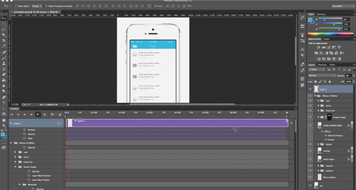Viewport: 356px width, 190px height.
Task: Select the Eyedropper tool
Action: (4, 46)
